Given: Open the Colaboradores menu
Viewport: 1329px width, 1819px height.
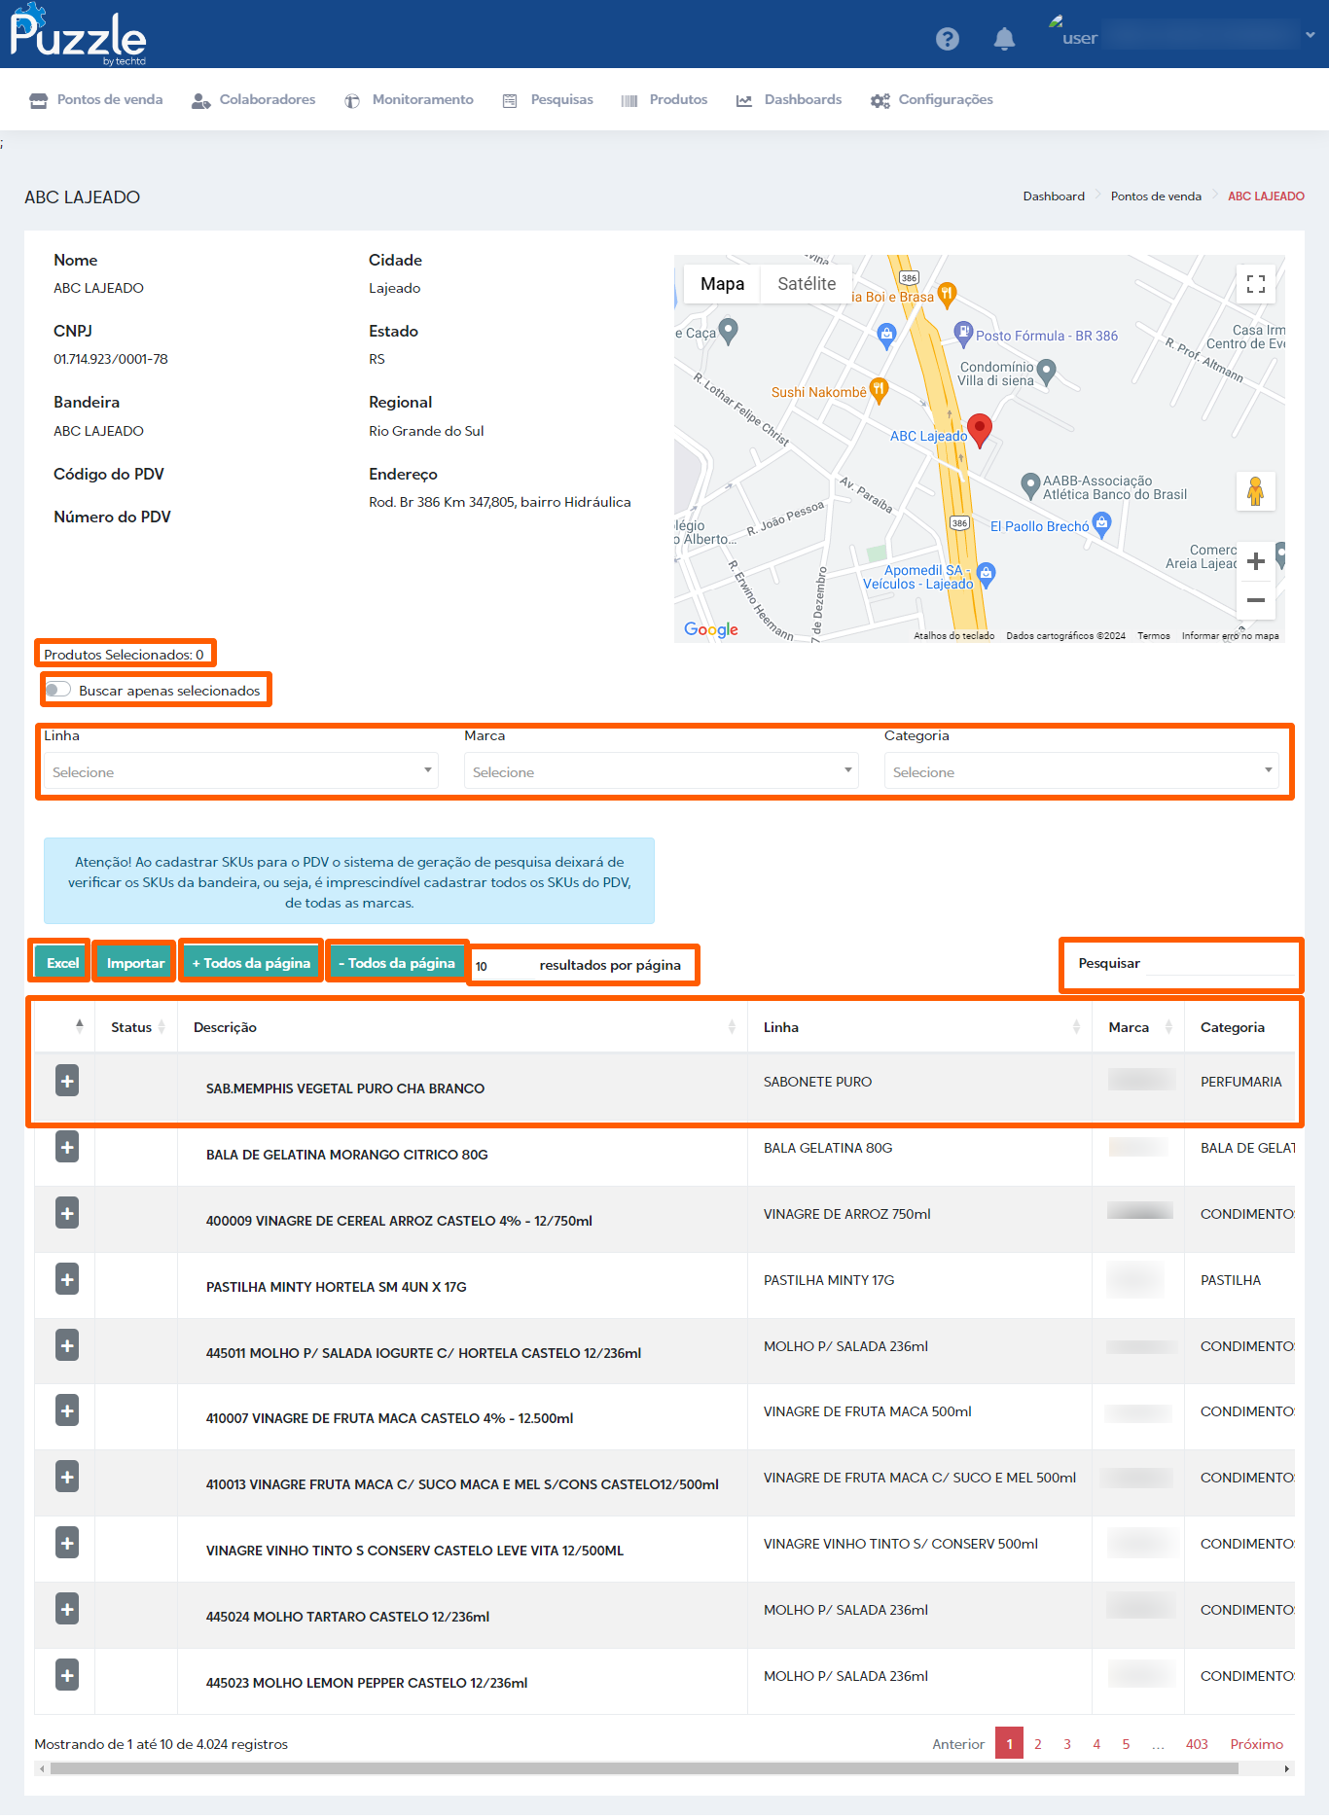Looking at the screenshot, I should coord(254,99).
